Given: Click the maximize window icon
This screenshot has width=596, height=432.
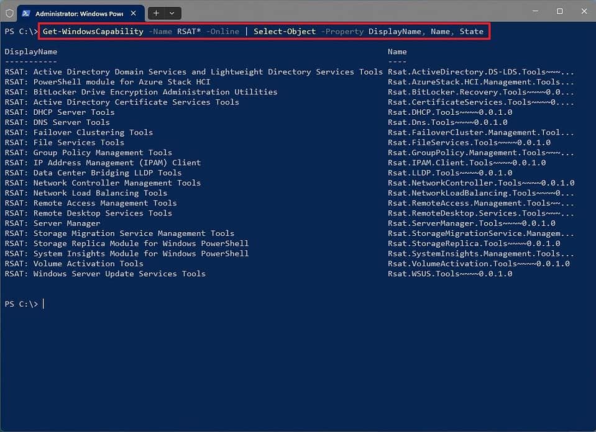Looking at the screenshot, I should [559, 11].
